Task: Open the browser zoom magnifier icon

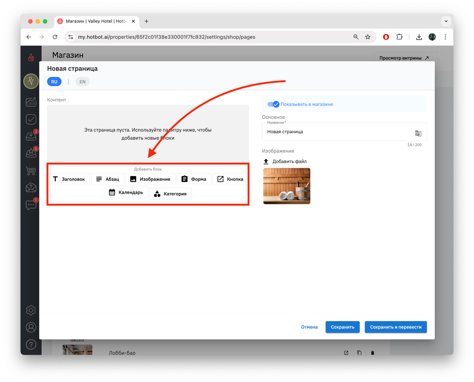Action: (356, 37)
